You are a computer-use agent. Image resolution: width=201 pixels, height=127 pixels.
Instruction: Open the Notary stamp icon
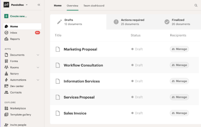(x=6, y=74)
